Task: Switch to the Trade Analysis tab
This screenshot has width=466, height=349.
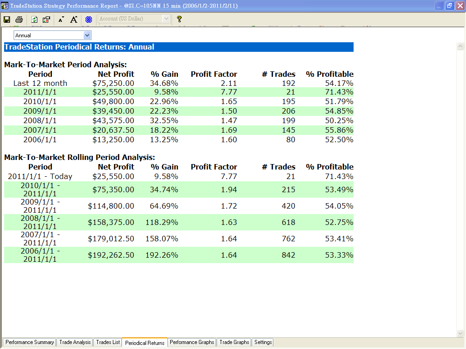Action: [x=75, y=342]
